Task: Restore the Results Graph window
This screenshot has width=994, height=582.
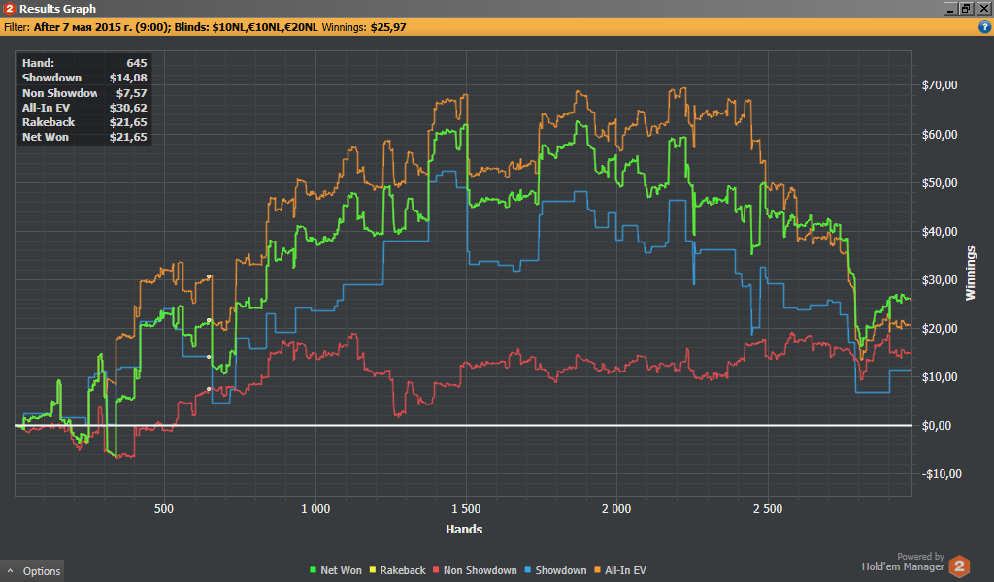Action: click(966, 8)
